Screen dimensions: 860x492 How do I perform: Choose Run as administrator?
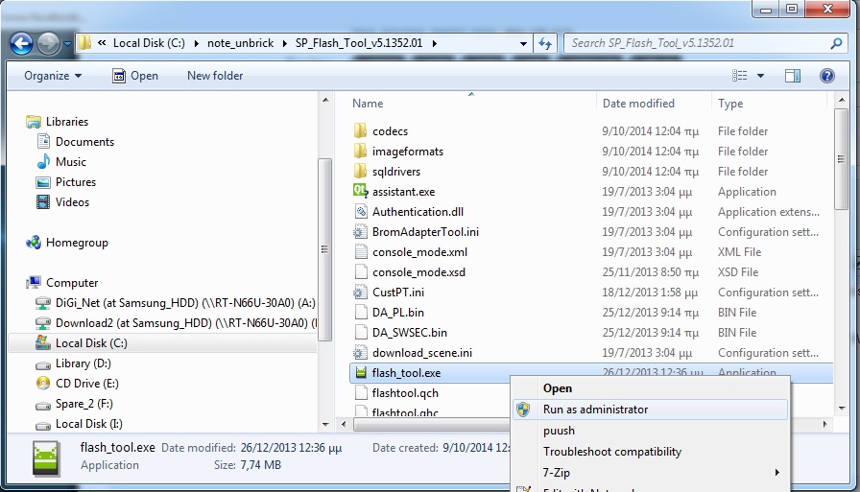pyautogui.click(x=651, y=410)
